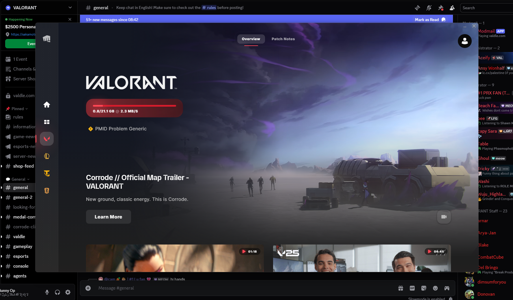Show pinned messages in general

click(x=441, y=8)
